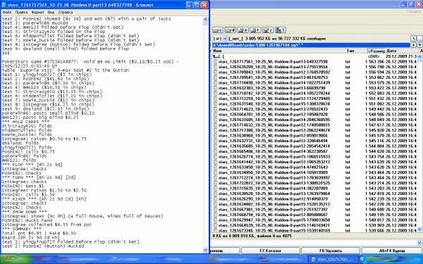This screenshot has width=423, height=264.
Task: Open the Справка menu in Total Commander
Action: (x=414, y=12)
